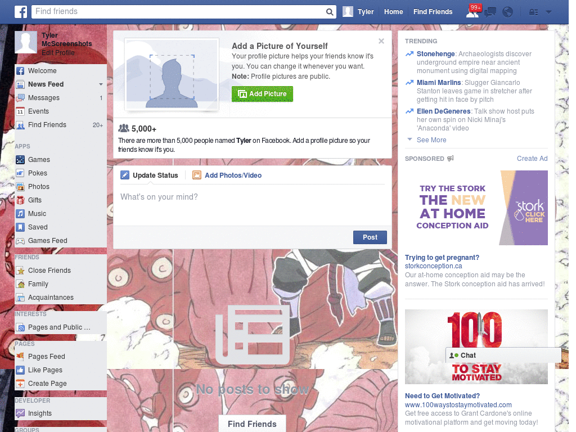Open the Family house icon
This screenshot has height=432, width=576.
click(x=20, y=284)
